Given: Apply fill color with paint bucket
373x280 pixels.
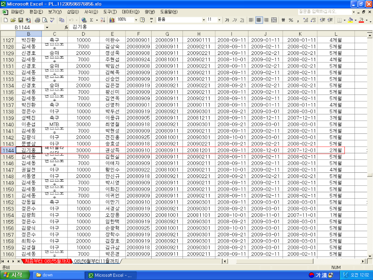Looking at the screenshot, I should 350,20.
